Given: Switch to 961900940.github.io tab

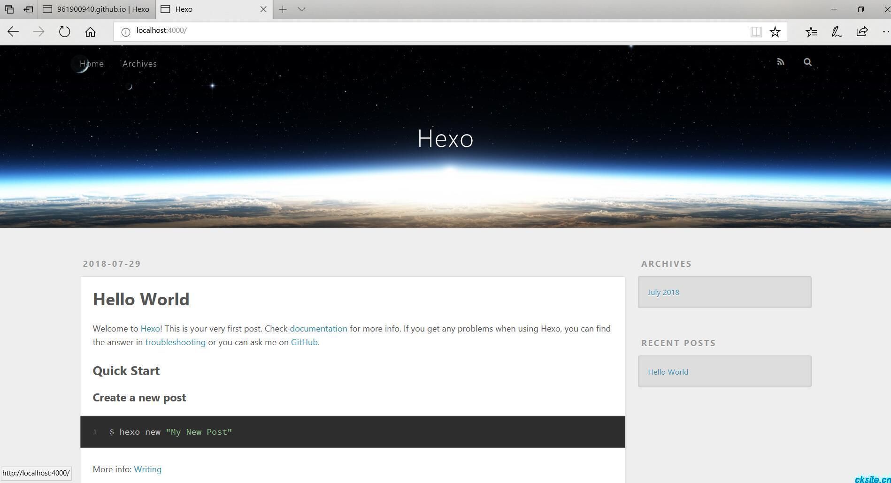Looking at the screenshot, I should (96, 9).
